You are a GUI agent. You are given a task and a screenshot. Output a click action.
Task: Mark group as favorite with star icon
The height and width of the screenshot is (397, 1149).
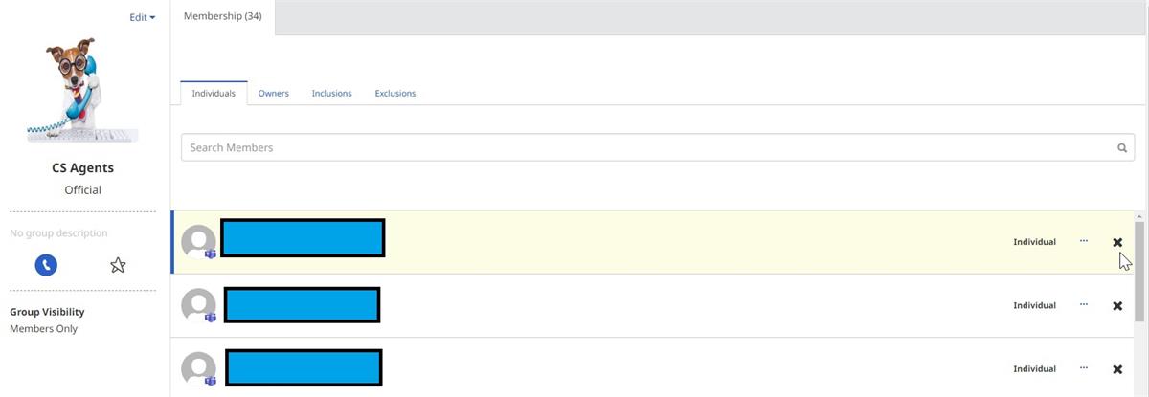click(x=118, y=265)
